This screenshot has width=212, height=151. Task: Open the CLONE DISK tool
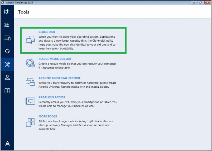(47, 32)
